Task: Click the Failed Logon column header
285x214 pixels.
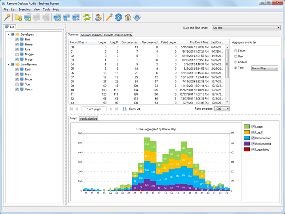Action: (x=168, y=42)
